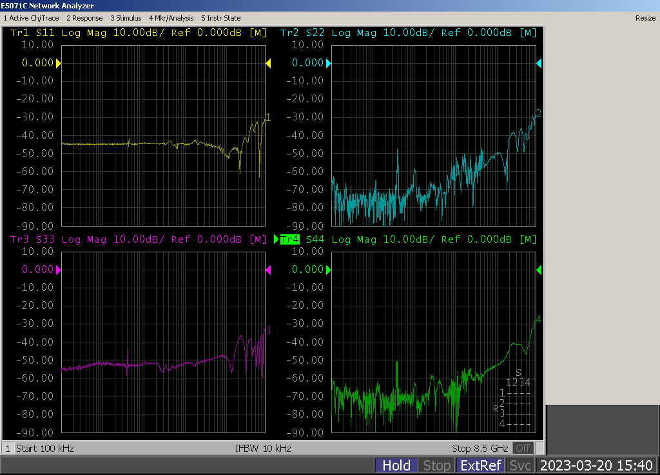
Task: Select marker 3 on the S33 trace
Action: click(267, 331)
